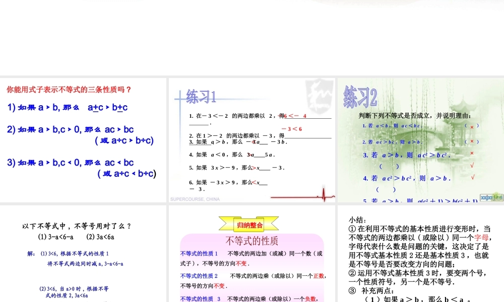
Task: Click the red answer −3<6
Action: point(292,129)
